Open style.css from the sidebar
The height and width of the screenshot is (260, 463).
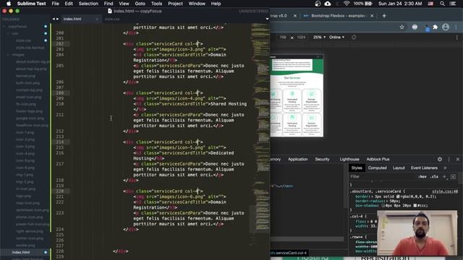24,40
